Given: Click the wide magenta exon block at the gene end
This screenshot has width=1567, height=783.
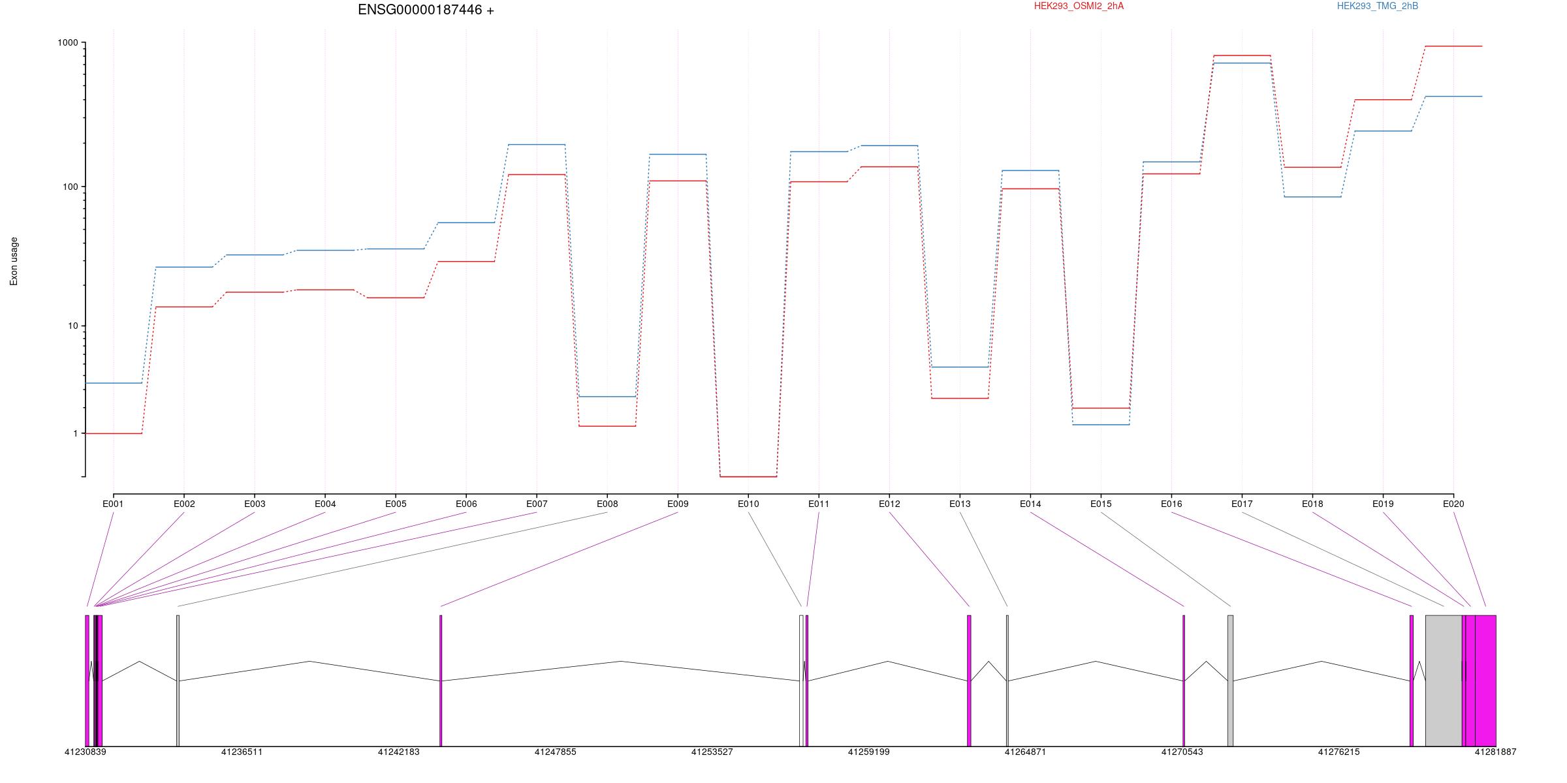Looking at the screenshot, I should tap(1485, 681).
